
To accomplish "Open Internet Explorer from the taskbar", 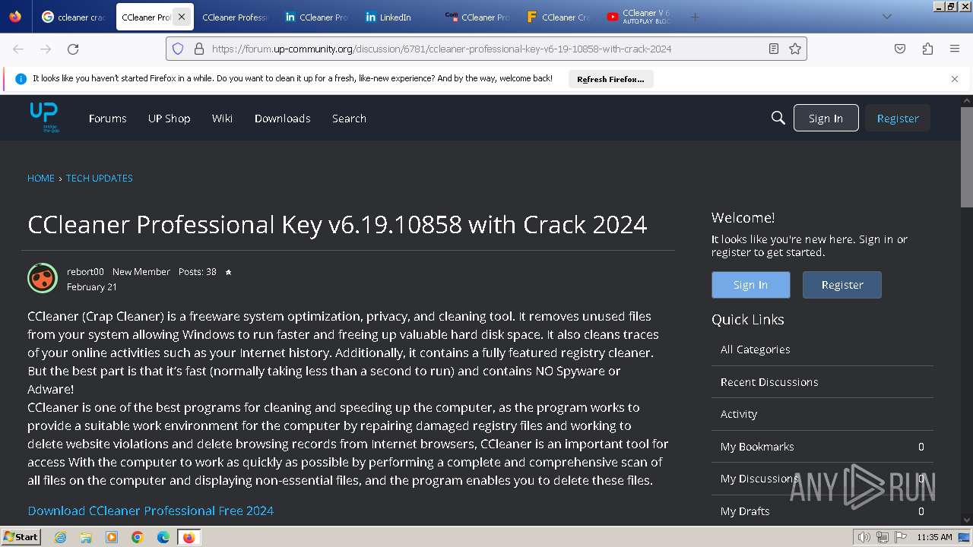I will click(60, 537).
